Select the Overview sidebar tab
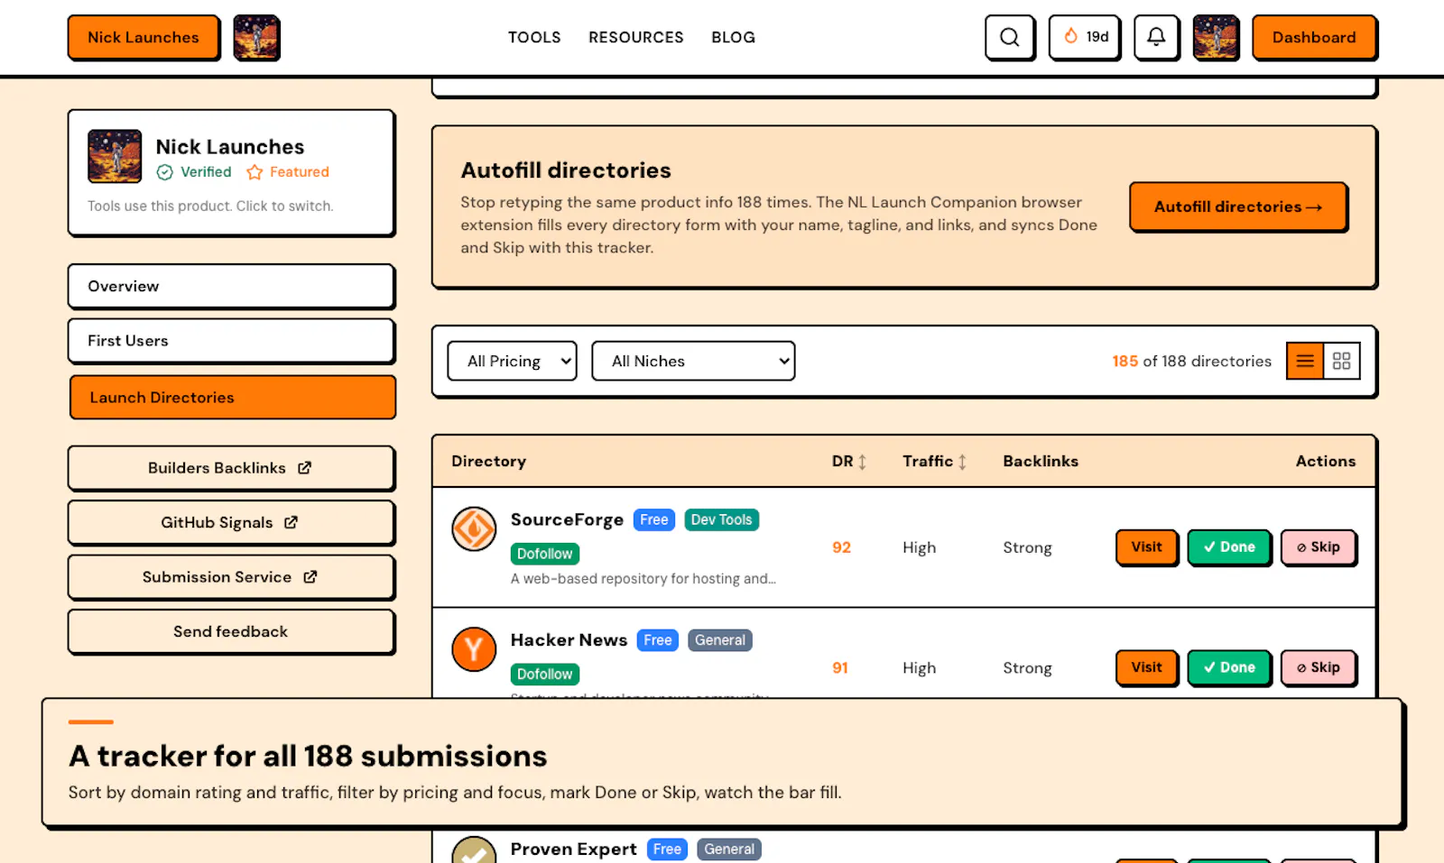 [x=231, y=286]
